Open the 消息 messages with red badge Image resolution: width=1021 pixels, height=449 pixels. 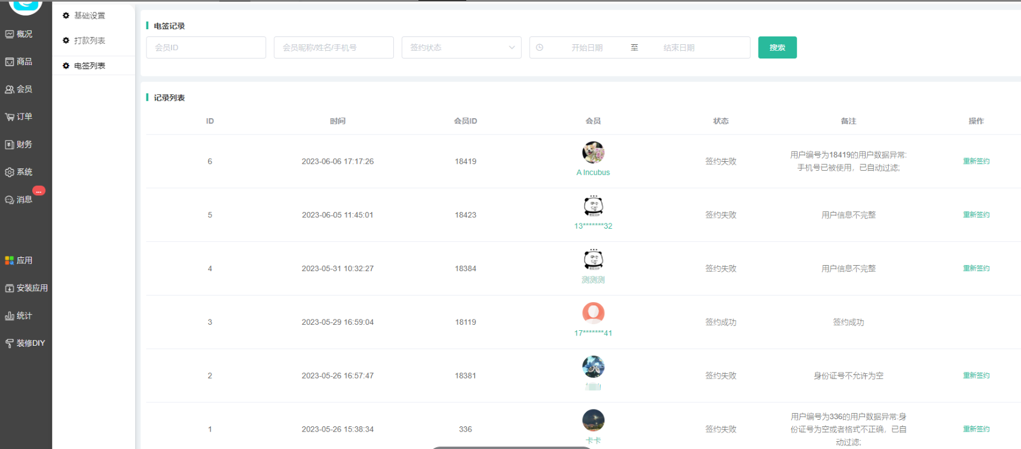coord(19,199)
